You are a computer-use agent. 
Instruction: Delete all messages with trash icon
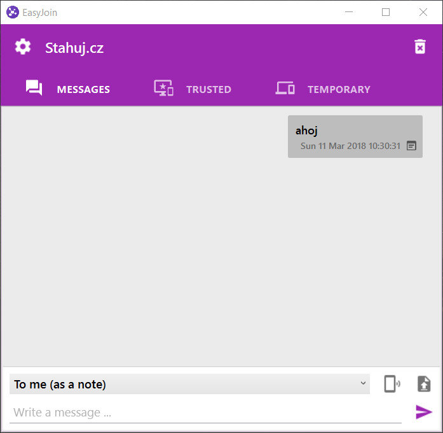[420, 46]
